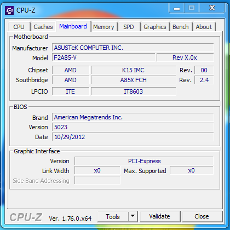Open the Memory tab
This screenshot has width=230, height=230.
click(104, 27)
